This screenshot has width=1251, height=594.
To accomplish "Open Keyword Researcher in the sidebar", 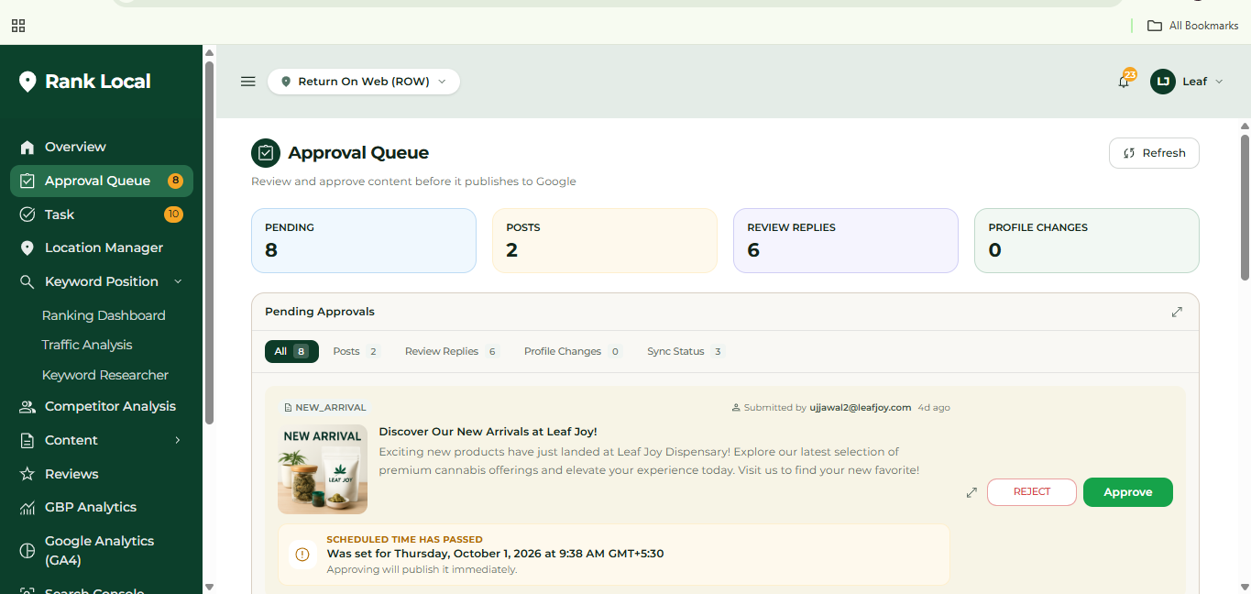I will point(105,375).
